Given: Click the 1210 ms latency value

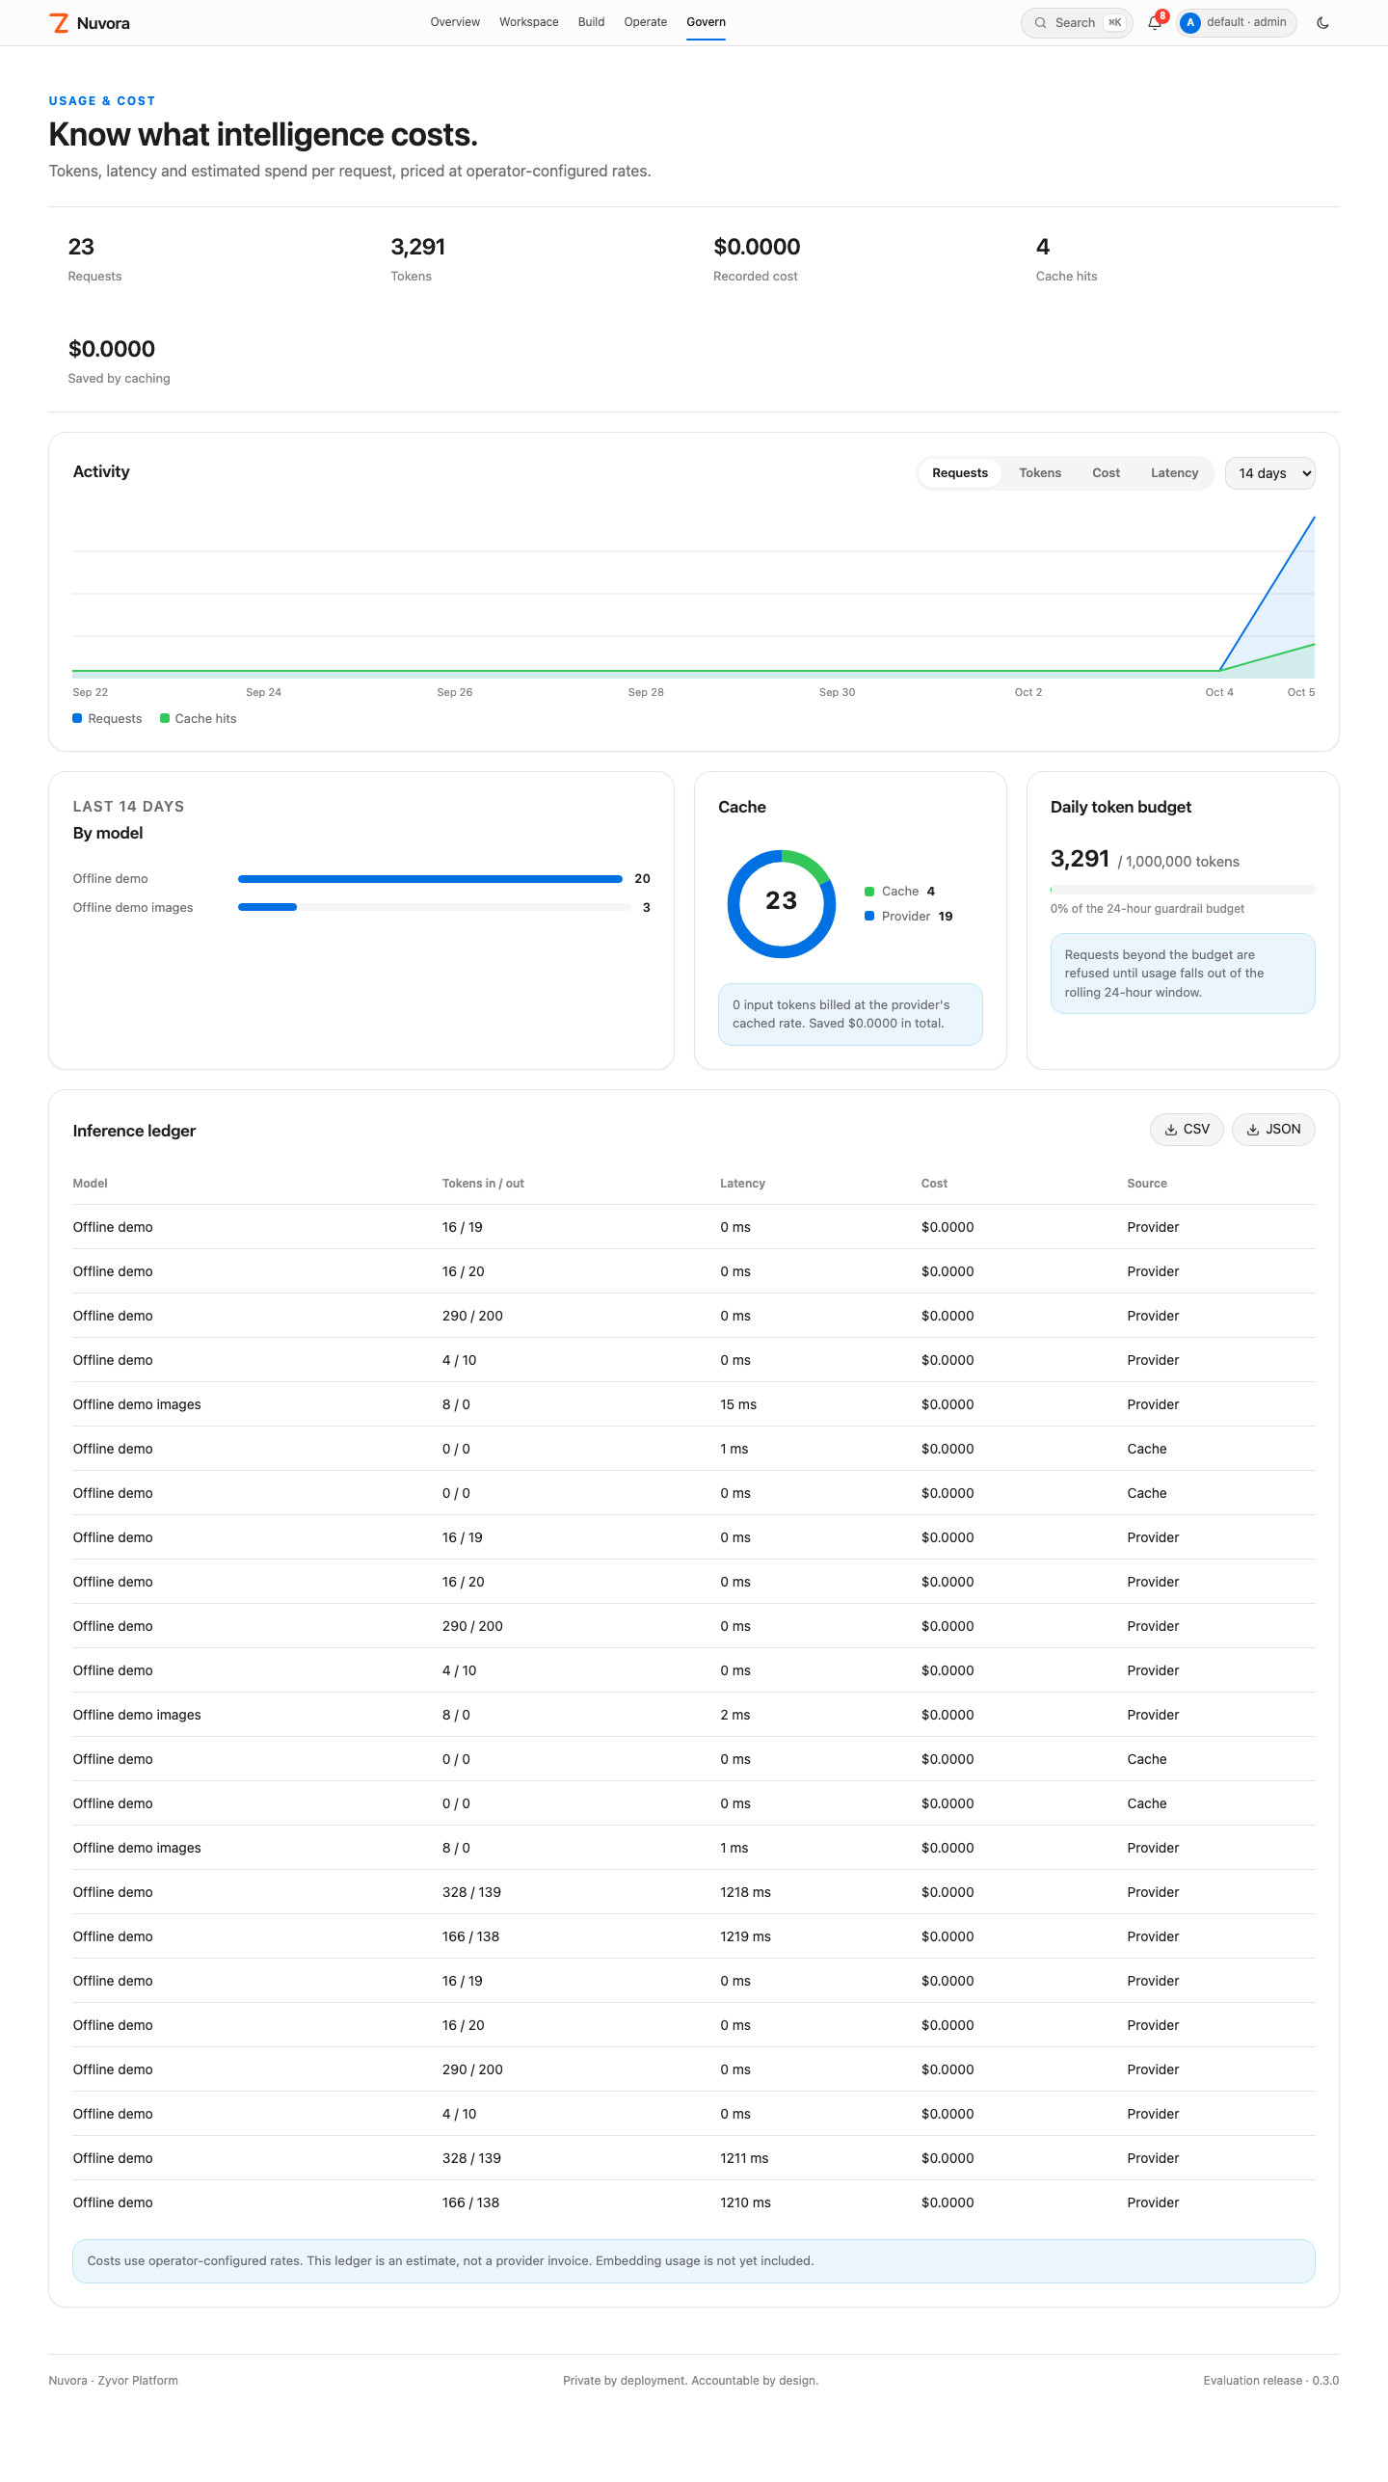Looking at the screenshot, I should [745, 2202].
